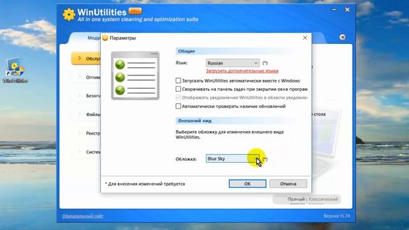Switch to Классический view mode
Screen dimensions: 409x230
pyautogui.click(x=323, y=199)
